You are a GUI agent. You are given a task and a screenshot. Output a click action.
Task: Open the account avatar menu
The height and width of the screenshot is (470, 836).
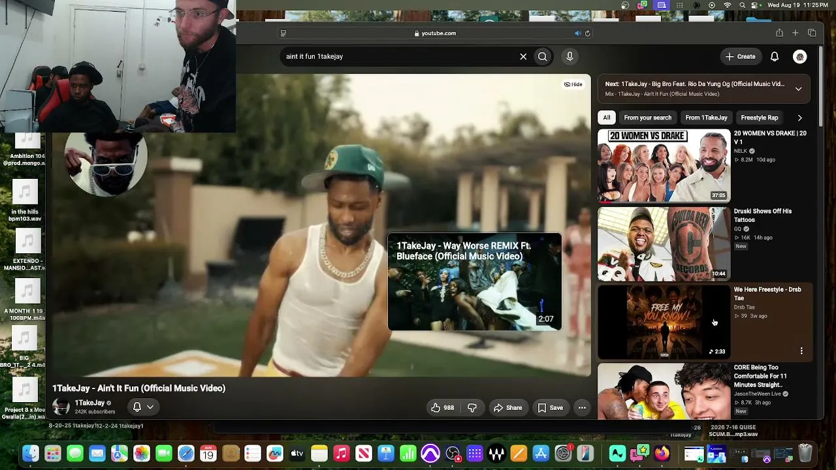[799, 57]
